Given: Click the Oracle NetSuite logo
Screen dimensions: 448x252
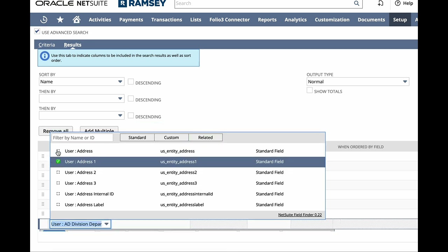Looking at the screenshot, I should tap(71, 3).
